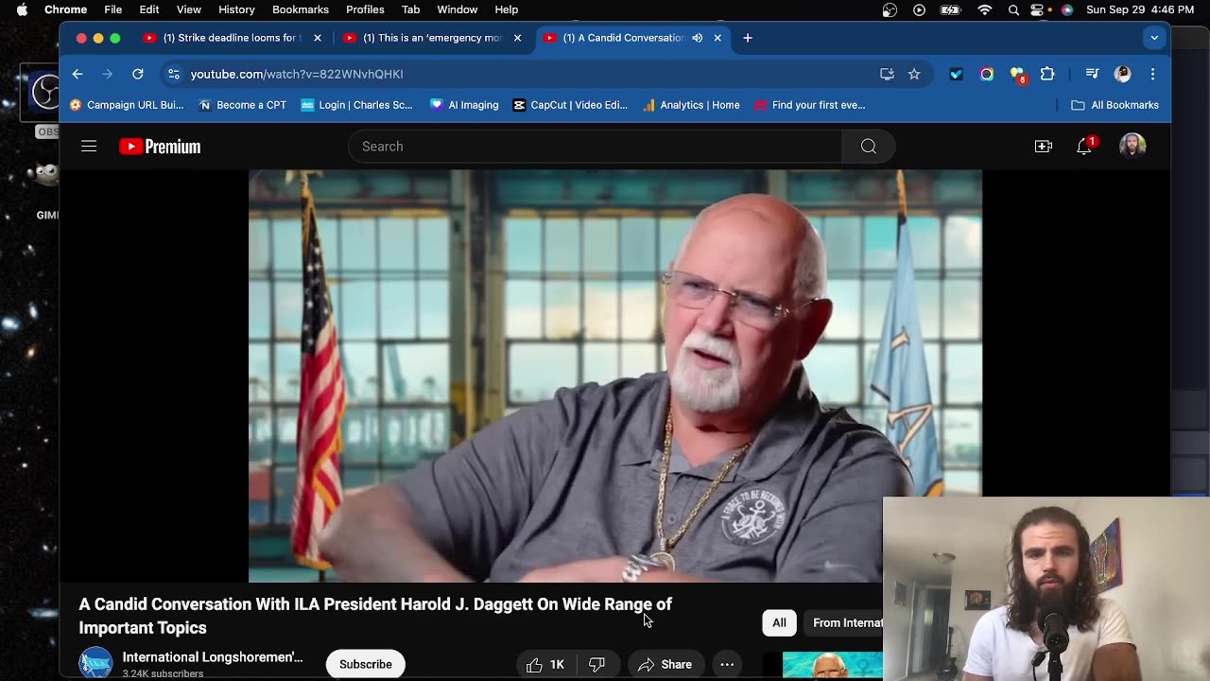Open the File menu

[112, 9]
